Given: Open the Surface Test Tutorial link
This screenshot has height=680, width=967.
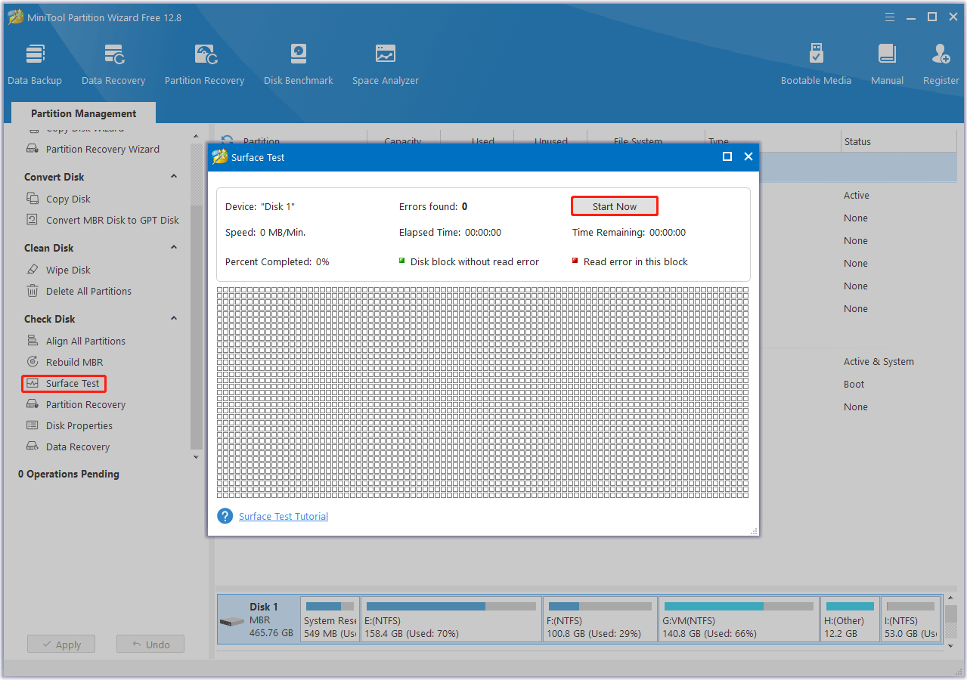Looking at the screenshot, I should [x=283, y=516].
